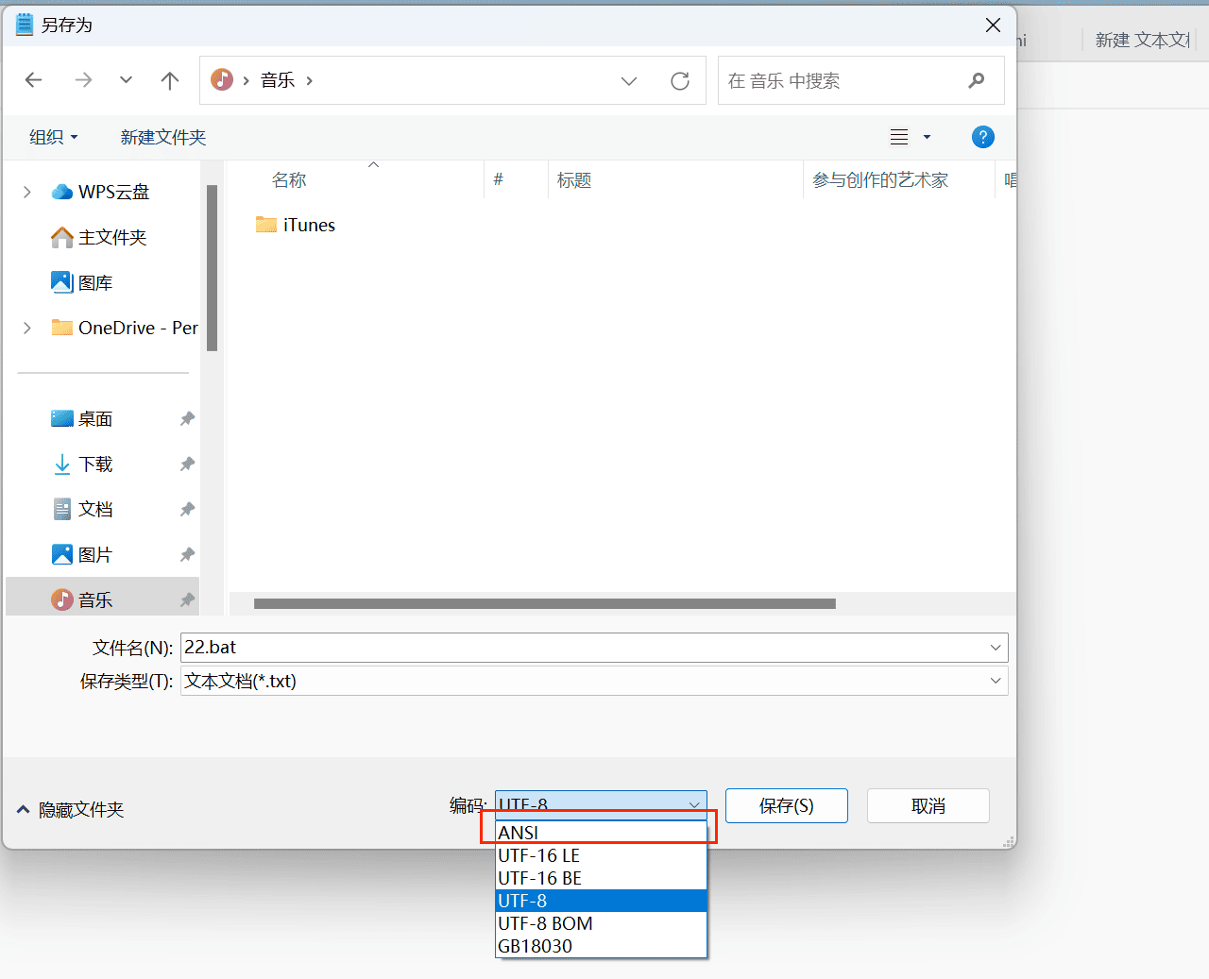This screenshot has height=979, width=1209.
Task: Click the Music icon in address bar
Action: click(222, 79)
